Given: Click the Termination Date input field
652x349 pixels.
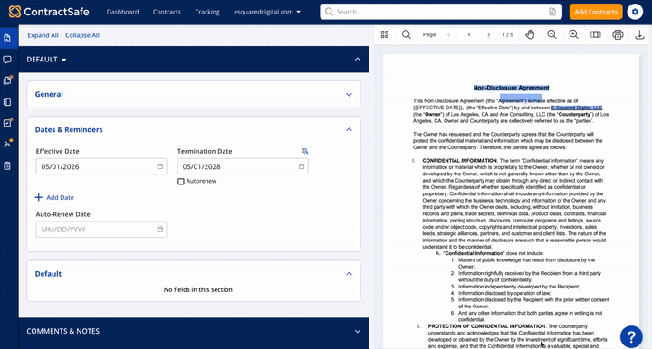Looking at the screenshot, I should [243, 166].
